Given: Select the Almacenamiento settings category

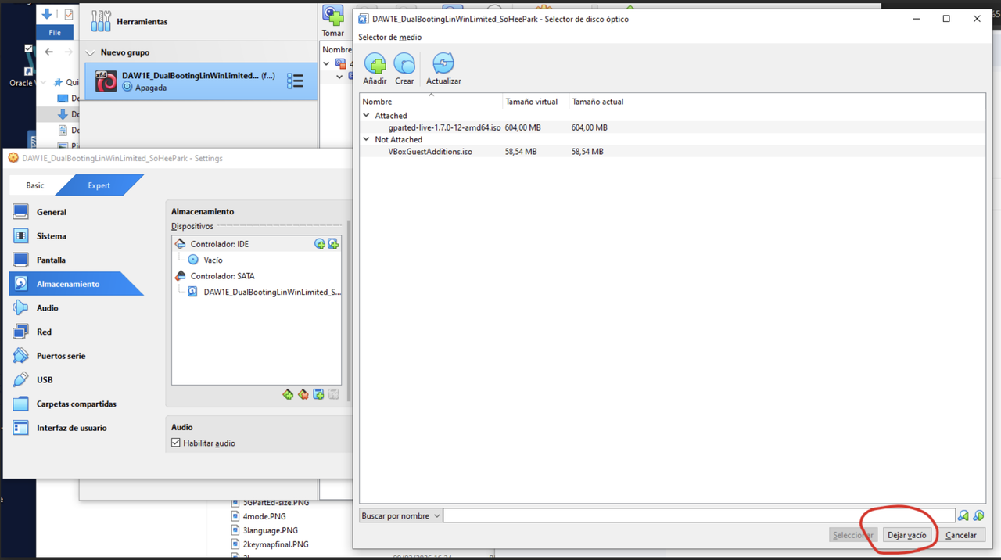Looking at the screenshot, I should (x=76, y=284).
